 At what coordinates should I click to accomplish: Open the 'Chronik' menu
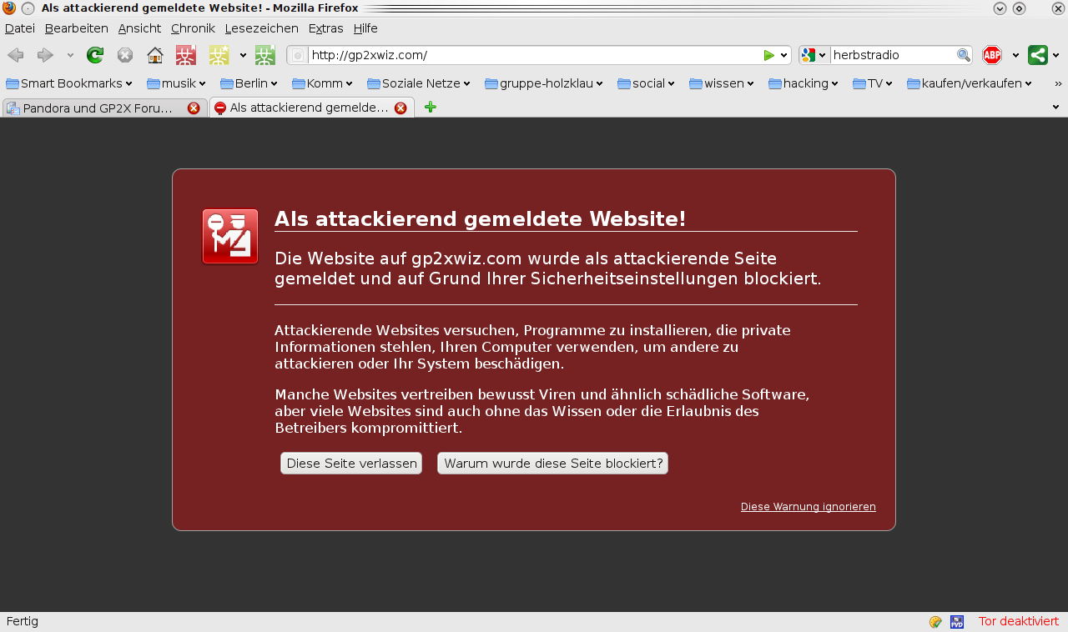tap(193, 28)
